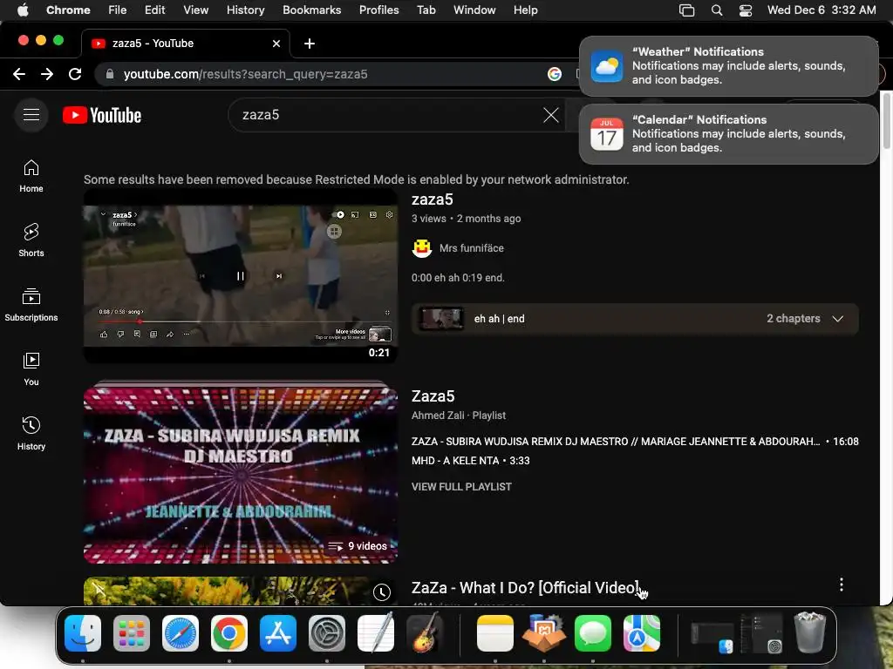Open Shorts in the sidebar
The height and width of the screenshot is (669, 893).
click(31, 240)
